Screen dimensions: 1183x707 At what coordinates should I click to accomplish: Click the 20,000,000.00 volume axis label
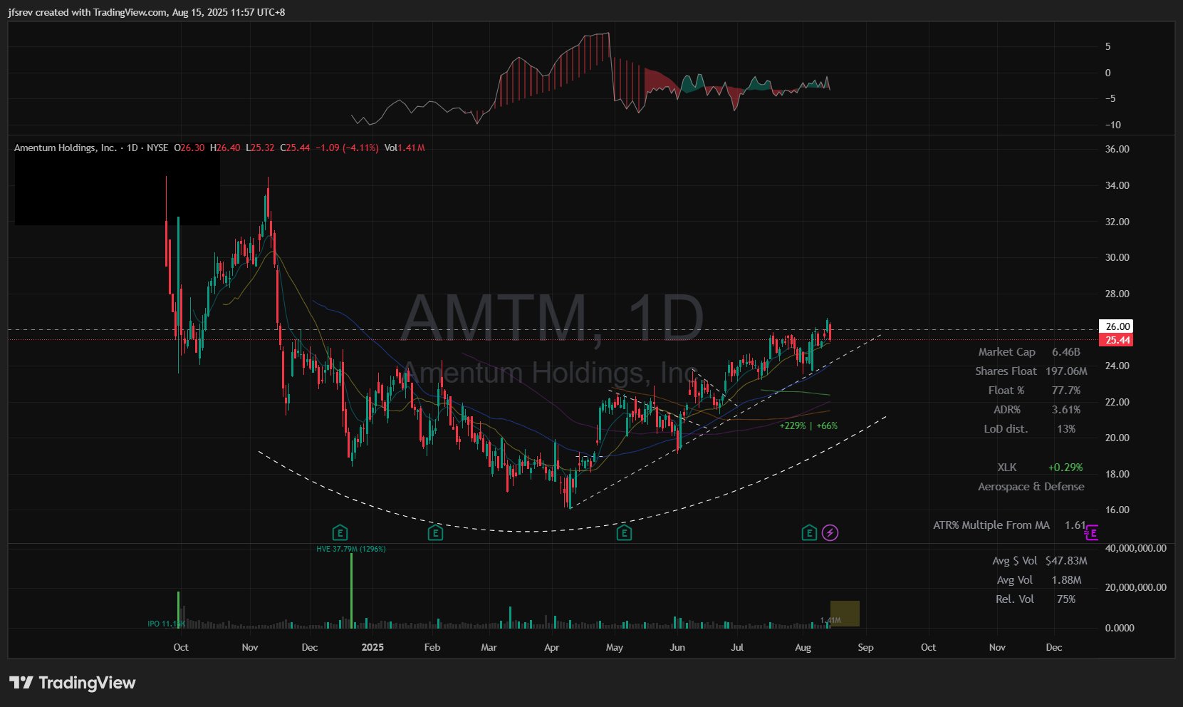[1135, 587]
